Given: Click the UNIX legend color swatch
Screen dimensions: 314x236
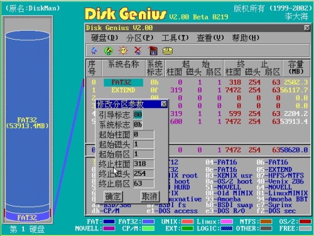Looking at the screenshot, I should point(187,222).
